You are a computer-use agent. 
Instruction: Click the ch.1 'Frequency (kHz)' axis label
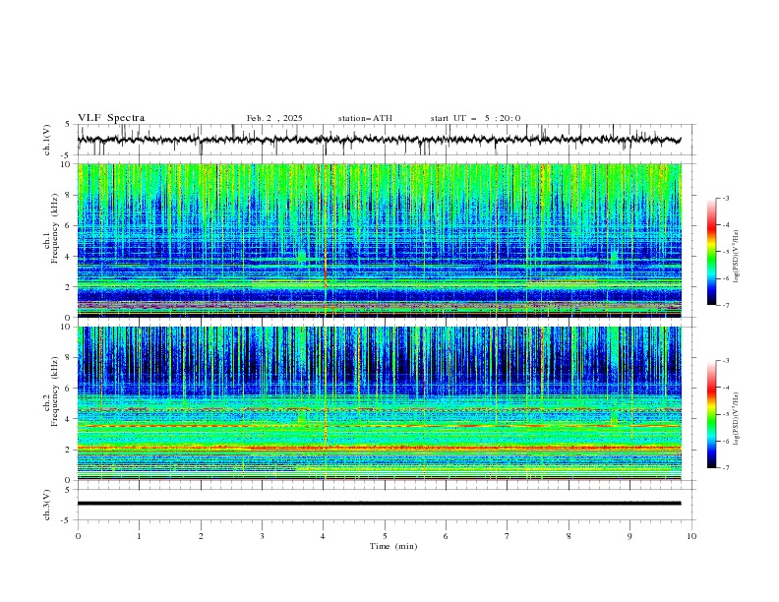point(55,228)
